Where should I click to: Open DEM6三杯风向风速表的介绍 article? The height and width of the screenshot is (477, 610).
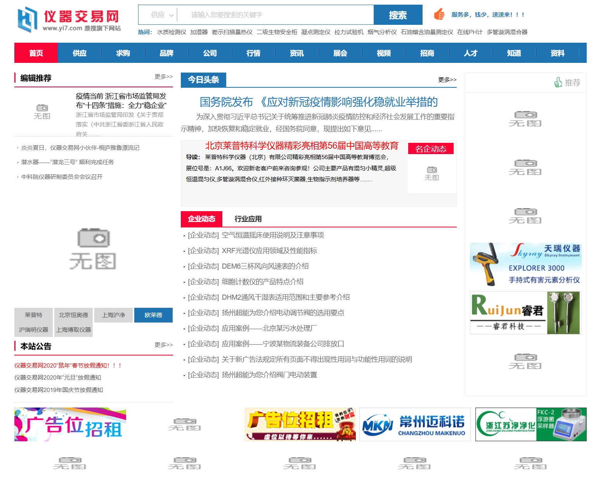tap(265, 266)
